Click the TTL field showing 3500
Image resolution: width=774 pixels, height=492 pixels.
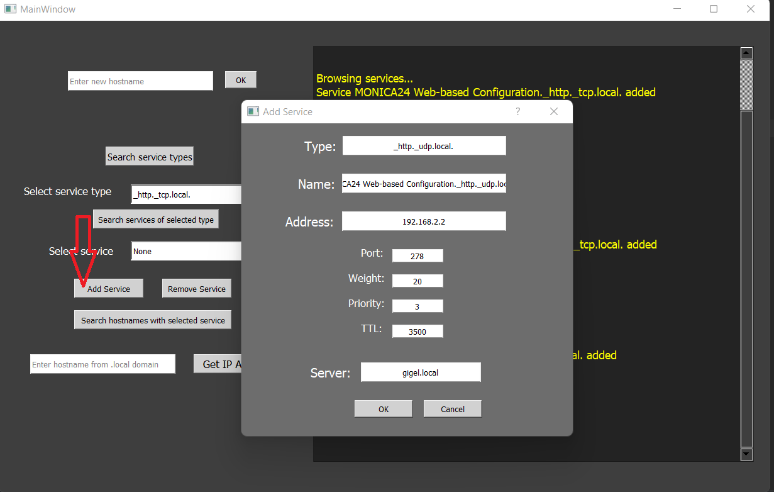(x=417, y=332)
